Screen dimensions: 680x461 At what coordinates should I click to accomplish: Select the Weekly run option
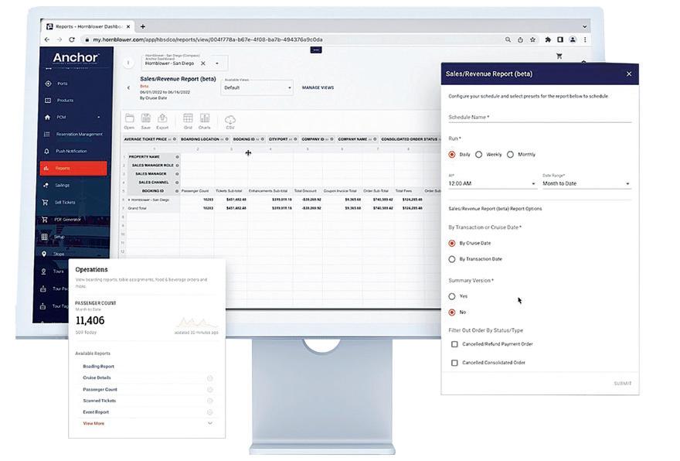click(x=479, y=155)
